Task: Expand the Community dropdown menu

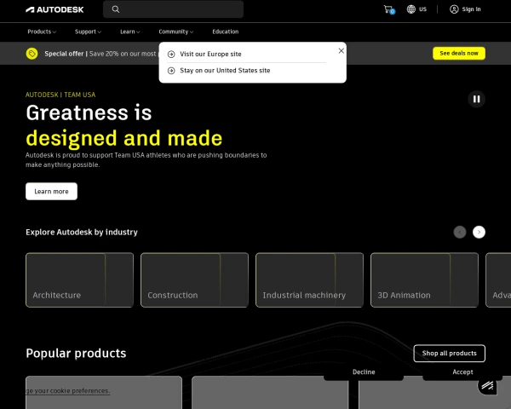Action: (176, 32)
